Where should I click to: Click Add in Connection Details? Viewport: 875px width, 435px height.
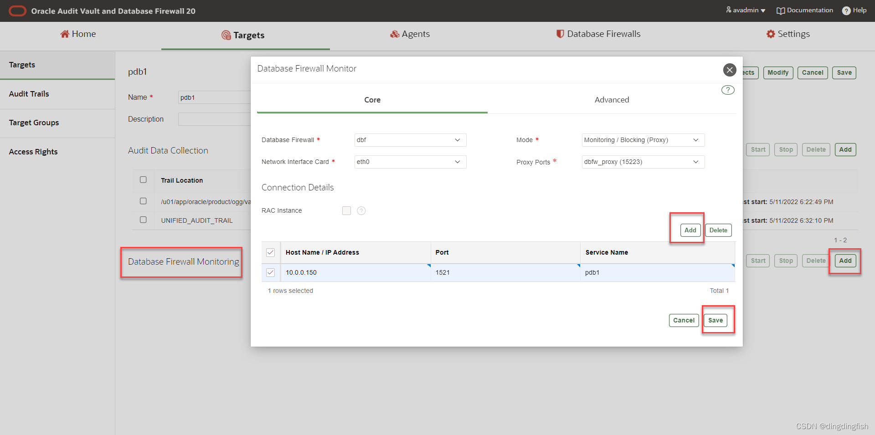[x=690, y=230]
